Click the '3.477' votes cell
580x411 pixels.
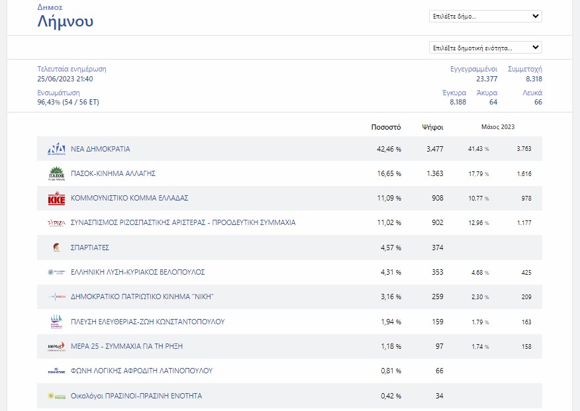(434, 149)
